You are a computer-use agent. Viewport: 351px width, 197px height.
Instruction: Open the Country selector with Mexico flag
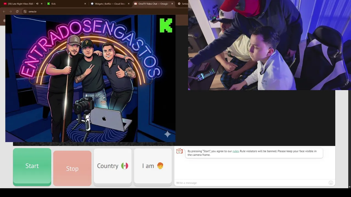[113, 166]
